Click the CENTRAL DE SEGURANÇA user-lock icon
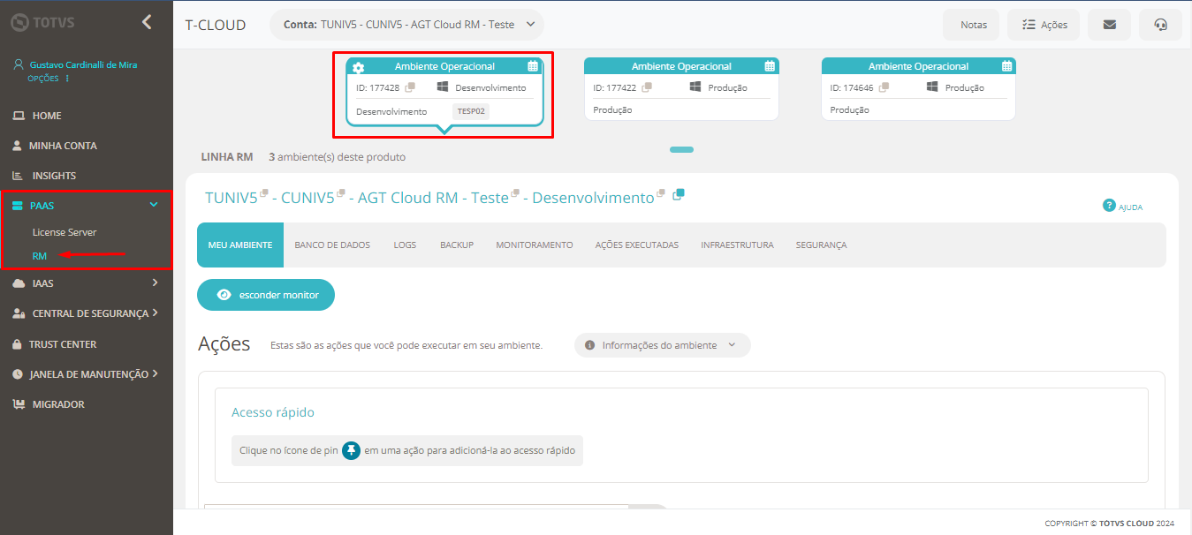The width and height of the screenshot is (1192, 535). tap(19, 313)
